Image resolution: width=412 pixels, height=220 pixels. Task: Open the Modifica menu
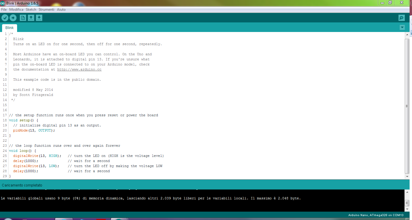[x=16, y=10]
